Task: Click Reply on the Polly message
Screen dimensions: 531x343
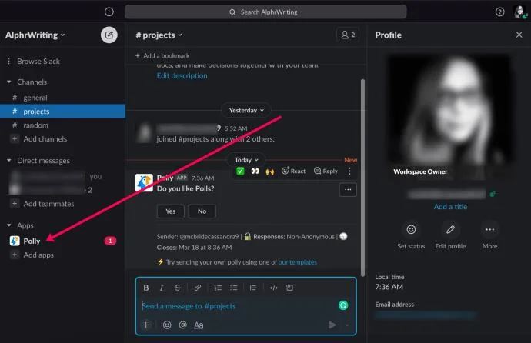Action: click(326, 171)
